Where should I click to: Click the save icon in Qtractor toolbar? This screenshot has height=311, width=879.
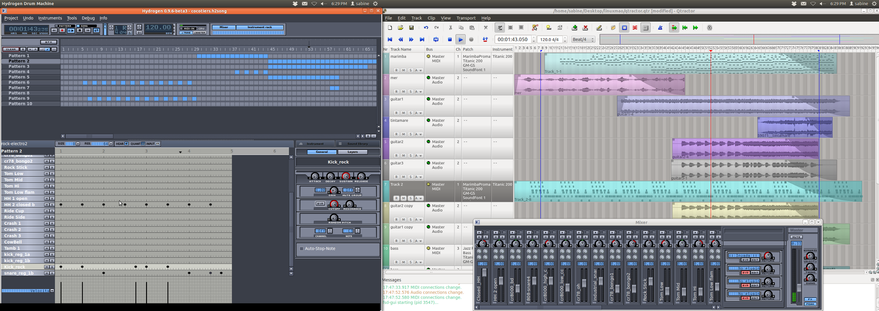tap(411, 28)
